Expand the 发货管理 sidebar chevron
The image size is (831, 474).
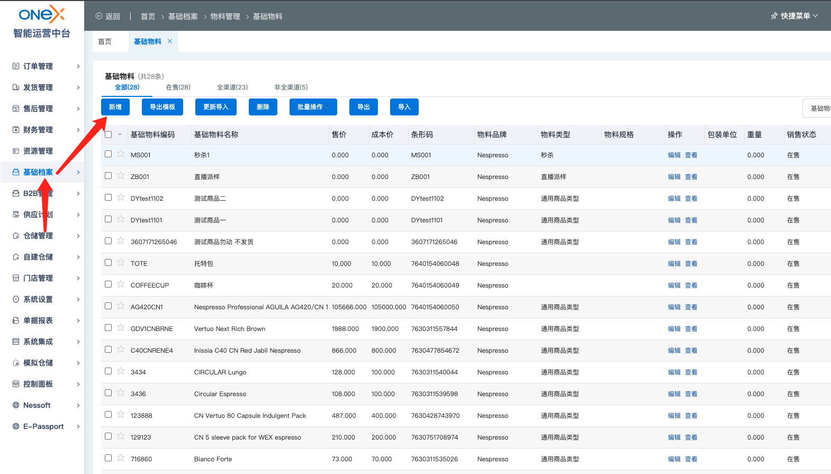click(78, 87)
